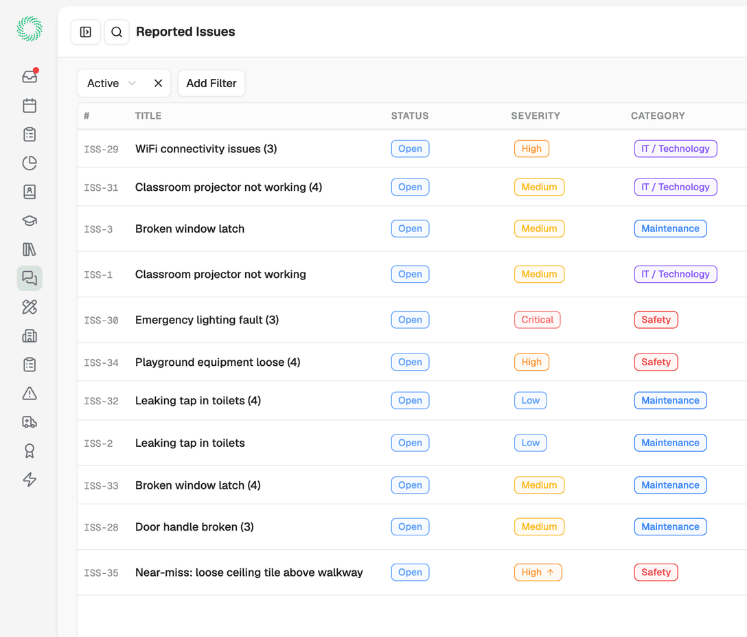Click Medium severity badge for ISS-33
This screenshot has height=637, width=747.
[x=539, y=485]
